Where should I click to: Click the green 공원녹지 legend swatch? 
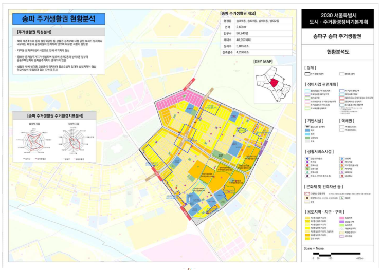click(307, 138)
